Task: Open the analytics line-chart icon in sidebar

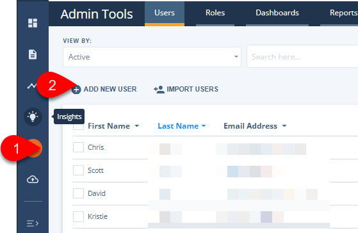Action: click(32, 86)
